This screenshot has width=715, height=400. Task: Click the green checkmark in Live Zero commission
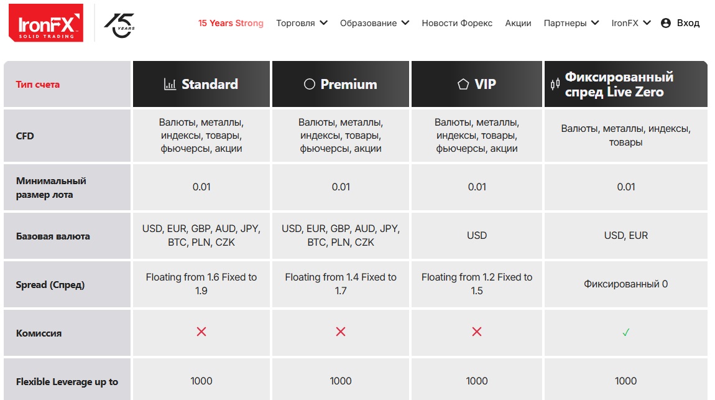pos(625,332)
